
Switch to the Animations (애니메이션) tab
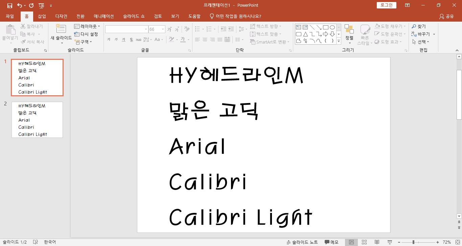tap(104, 16)
